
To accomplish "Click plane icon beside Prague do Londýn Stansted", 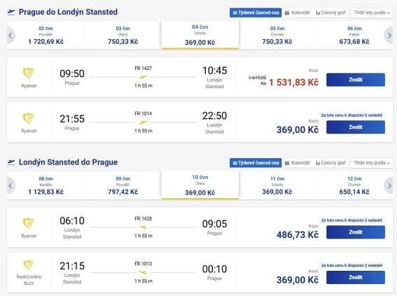I will (x=11, y=12).
